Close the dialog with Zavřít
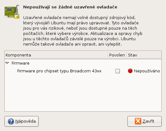Screen dimensions: 166x131 click(x=144, y=121)
